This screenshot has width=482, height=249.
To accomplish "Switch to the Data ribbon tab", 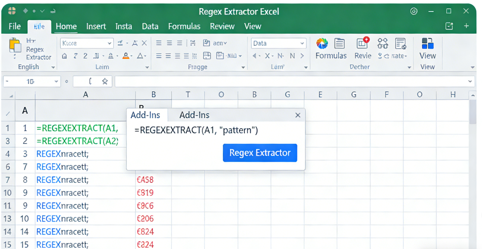I will tap(150, 26).
